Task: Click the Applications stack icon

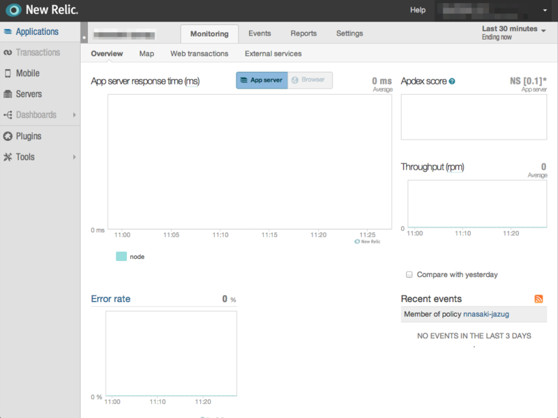Action: (x=8, y=31)
